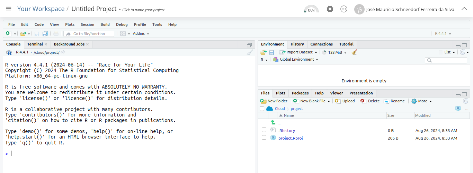Click the Cloud breadcrumb link

point(280,109)
